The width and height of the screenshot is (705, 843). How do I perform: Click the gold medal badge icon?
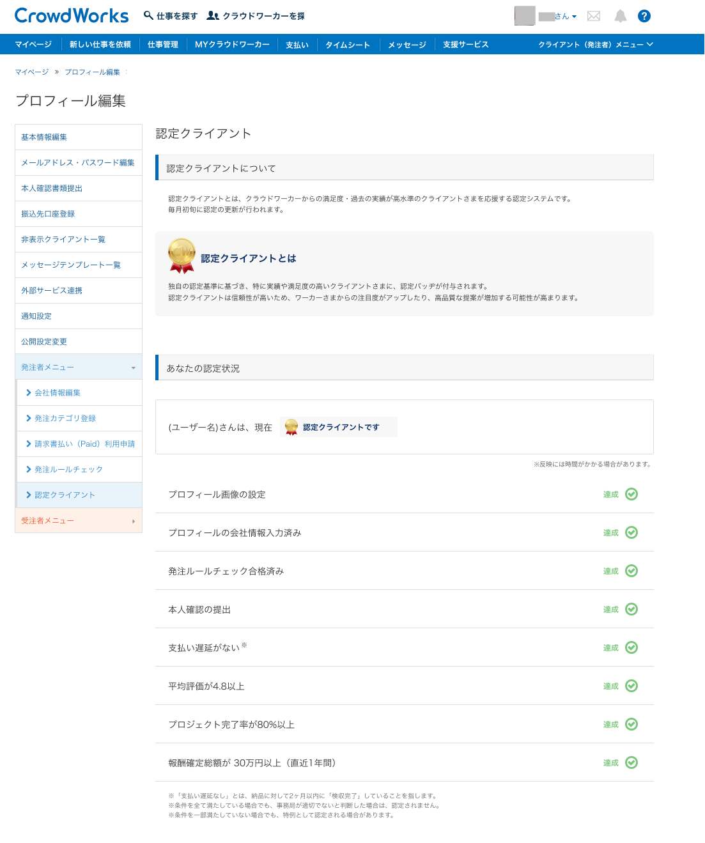[182, 256]
